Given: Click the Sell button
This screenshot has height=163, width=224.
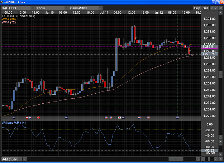Looking at the screenshot, I should point(205,8).
